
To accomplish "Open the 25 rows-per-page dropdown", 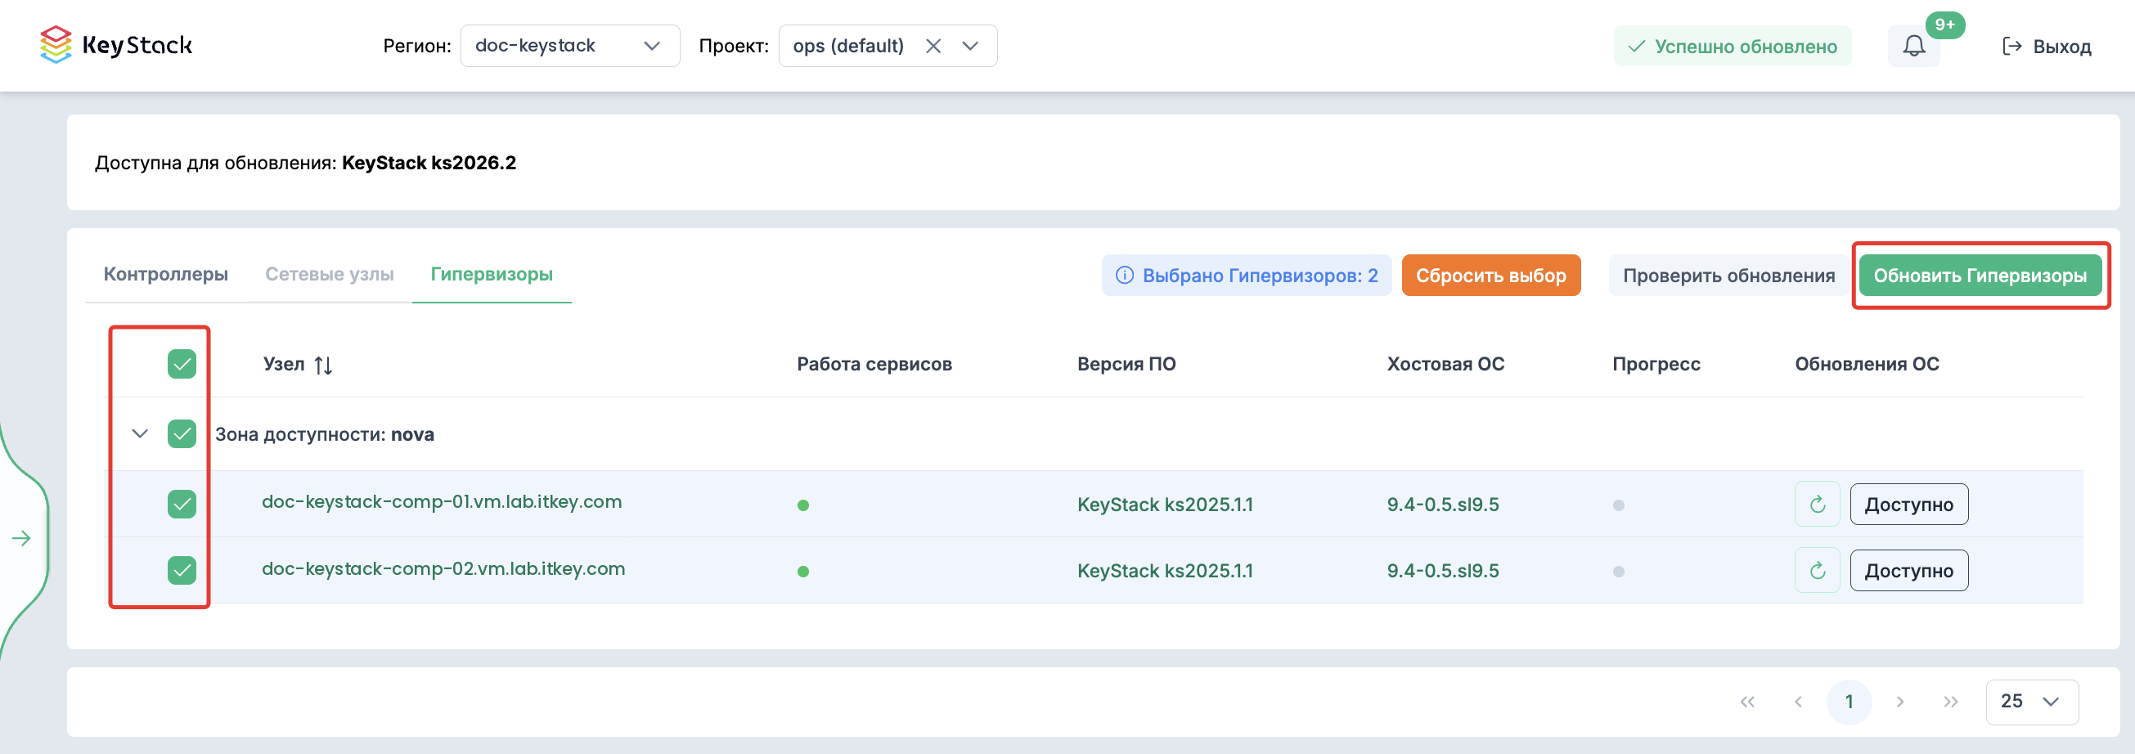I will point(2031,702).
